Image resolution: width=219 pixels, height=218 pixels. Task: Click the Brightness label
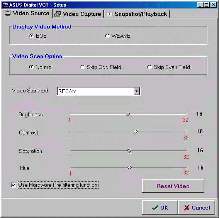coord(31,115)
